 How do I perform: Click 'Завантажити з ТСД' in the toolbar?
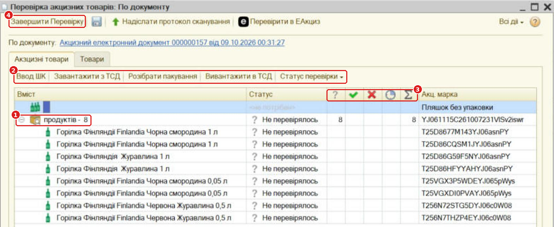87,76
